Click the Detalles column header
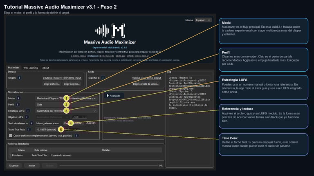Screen dimensions: 314x176 [106, 150]
